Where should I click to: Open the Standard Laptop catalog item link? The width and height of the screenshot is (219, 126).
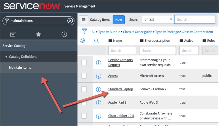(121, 89)
